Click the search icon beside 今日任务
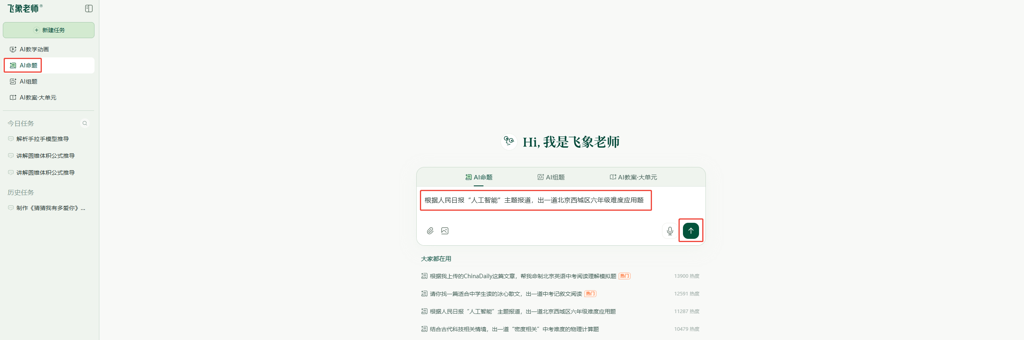Screen dimensions: 1024x340 point(85,123)
